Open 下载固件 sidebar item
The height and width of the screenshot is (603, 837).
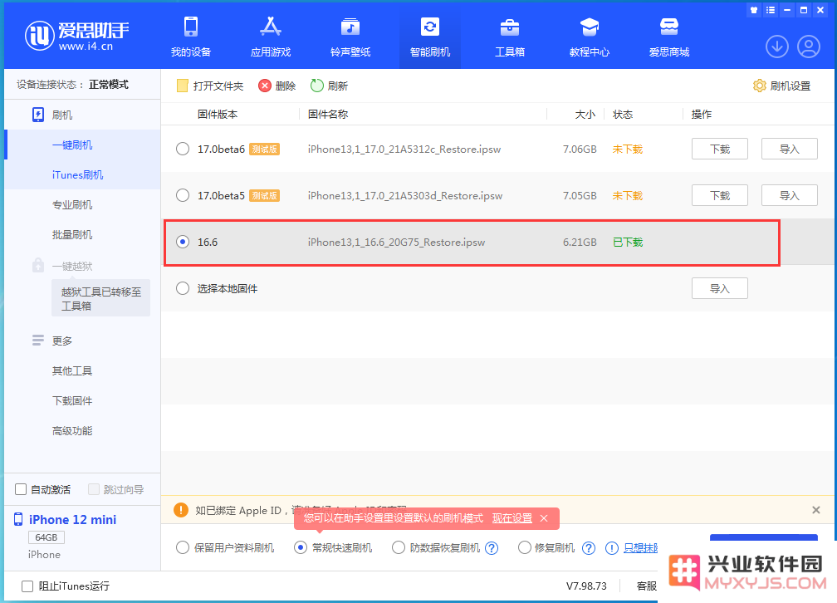72,400
